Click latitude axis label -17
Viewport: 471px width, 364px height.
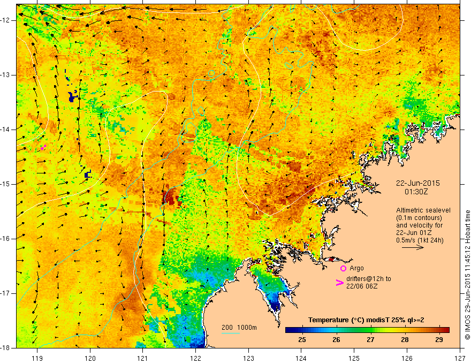click(x=5, y=293)
